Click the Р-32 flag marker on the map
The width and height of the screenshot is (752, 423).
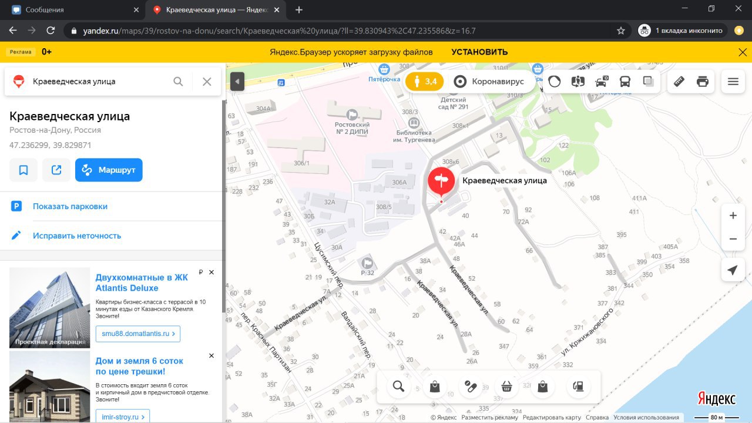click(x=368, y=263)
